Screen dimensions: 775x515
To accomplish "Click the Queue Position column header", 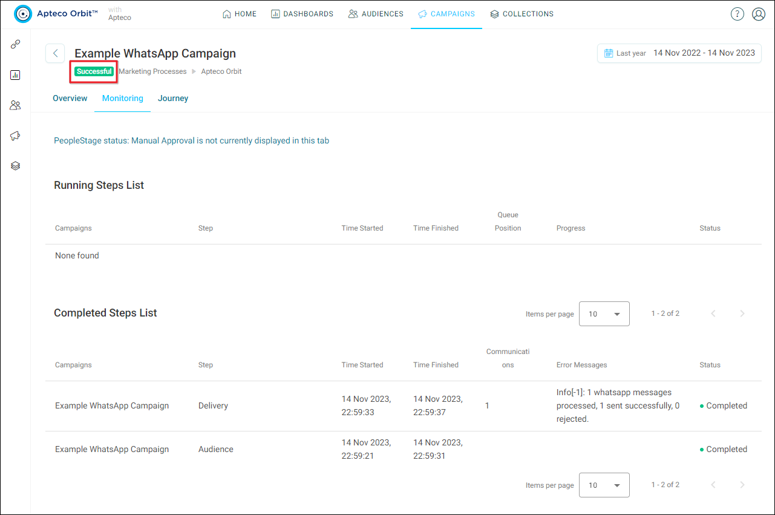I will click(x=508, y=221).
